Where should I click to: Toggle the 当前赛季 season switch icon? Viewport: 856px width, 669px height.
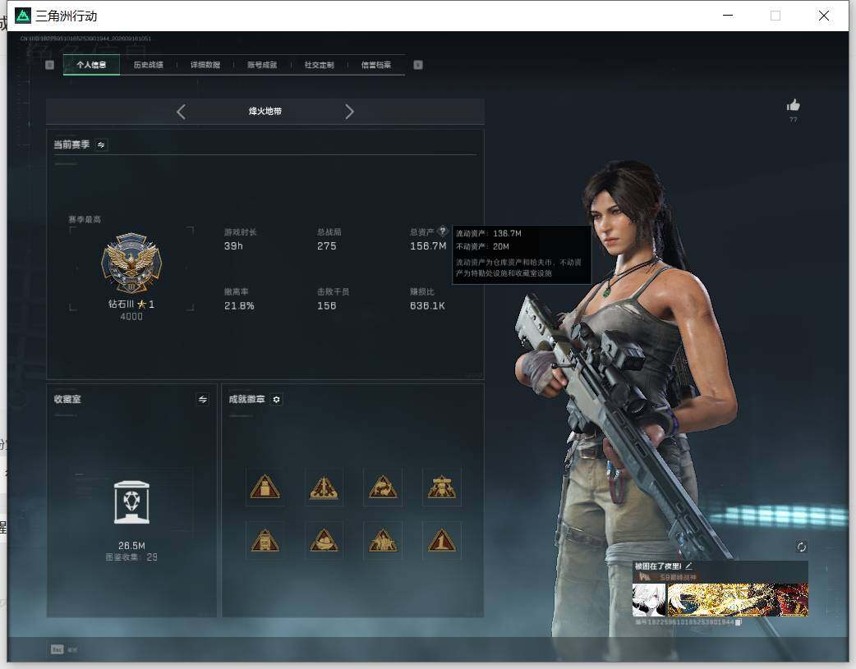point(101,144)
